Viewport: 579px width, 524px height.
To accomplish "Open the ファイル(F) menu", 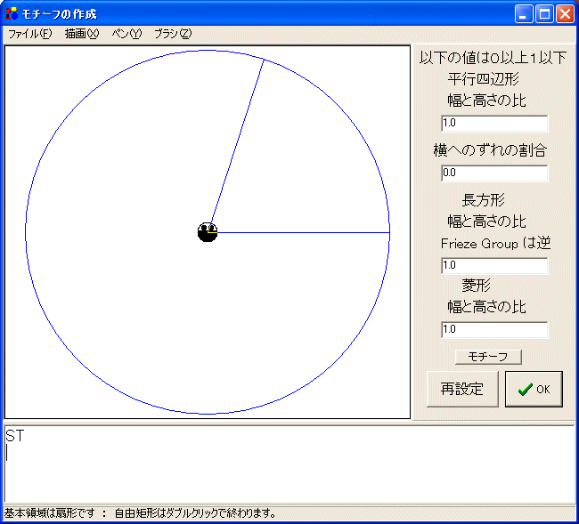I will click(x=30, y=34).
